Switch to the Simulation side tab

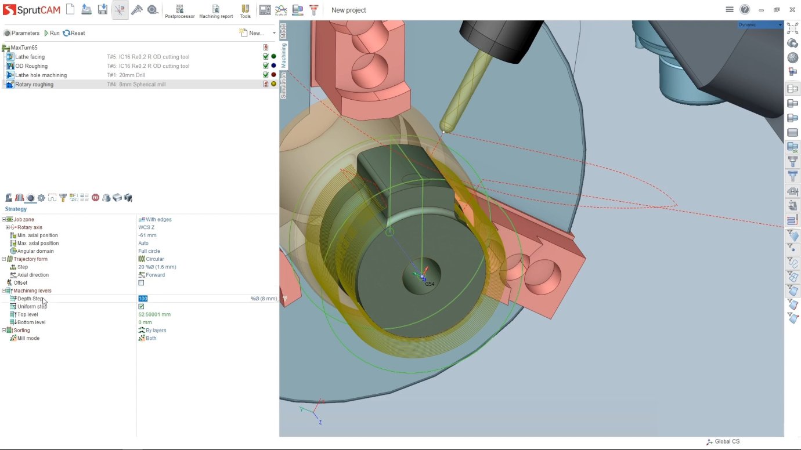pos(283,86)
